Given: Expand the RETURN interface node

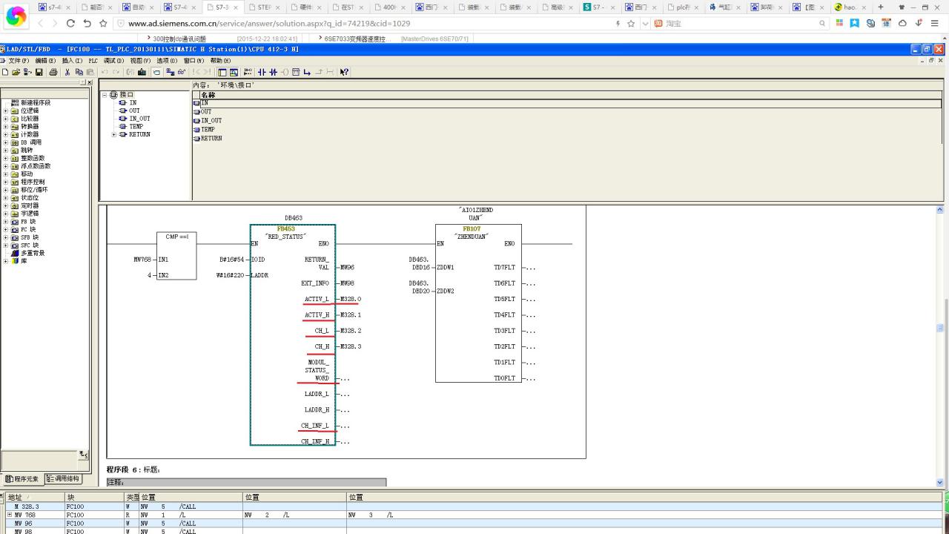Looking at the screenshot, I should tap(113, 134).
